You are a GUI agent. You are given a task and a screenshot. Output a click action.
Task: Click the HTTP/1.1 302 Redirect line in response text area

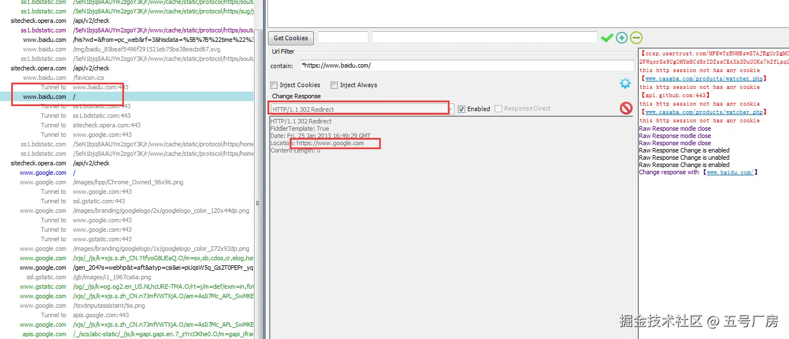[x=301, y=121]
